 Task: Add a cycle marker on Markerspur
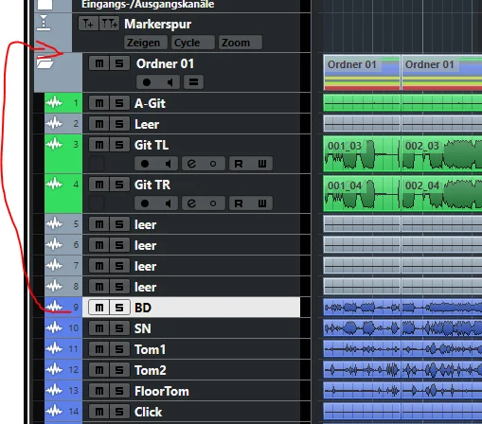109,24
